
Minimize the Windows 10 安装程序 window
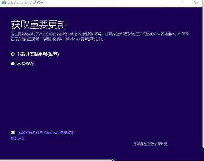(169, 3)
